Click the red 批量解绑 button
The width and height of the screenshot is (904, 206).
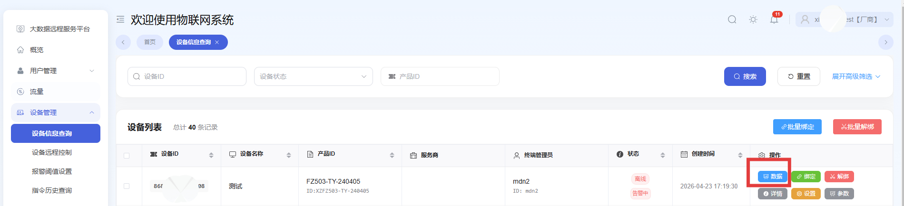pos(857,127)
